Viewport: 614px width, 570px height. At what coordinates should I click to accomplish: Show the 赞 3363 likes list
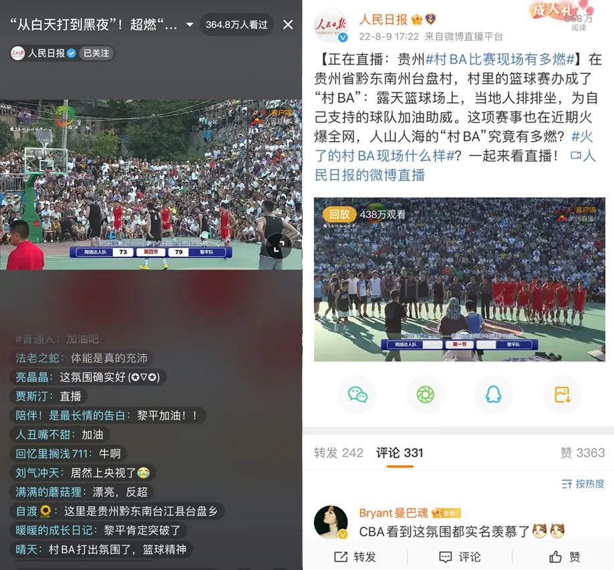(583, 453)
